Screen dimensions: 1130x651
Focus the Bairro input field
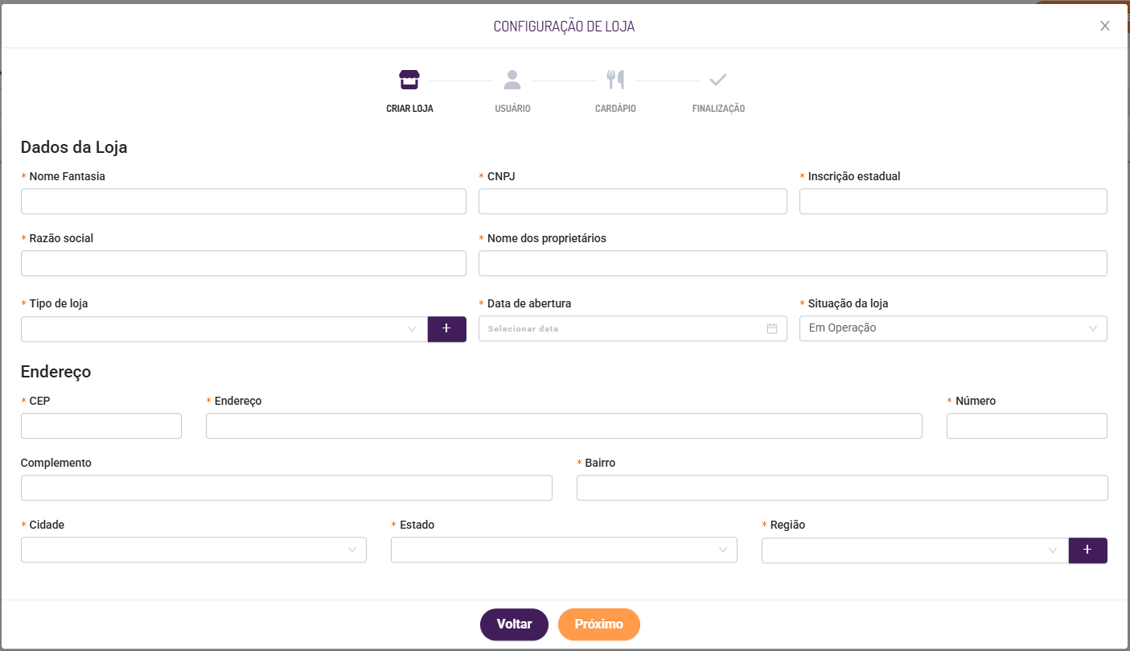841,488
